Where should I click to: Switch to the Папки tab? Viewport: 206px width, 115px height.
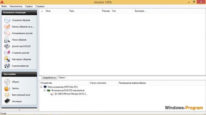(x=62, y=78)
